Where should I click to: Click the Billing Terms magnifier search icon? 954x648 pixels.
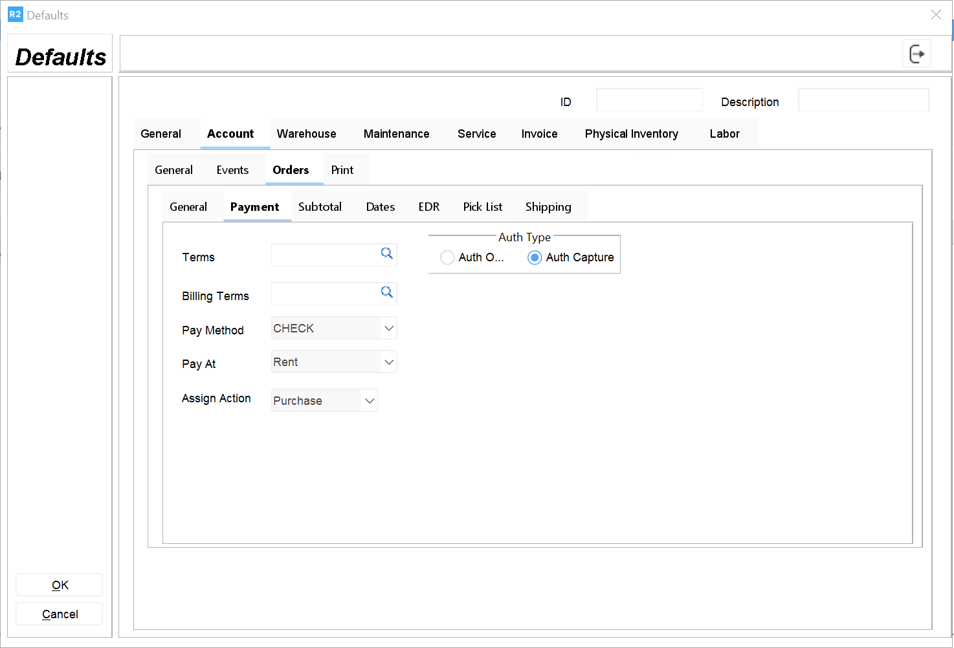(x=387, y=292)
